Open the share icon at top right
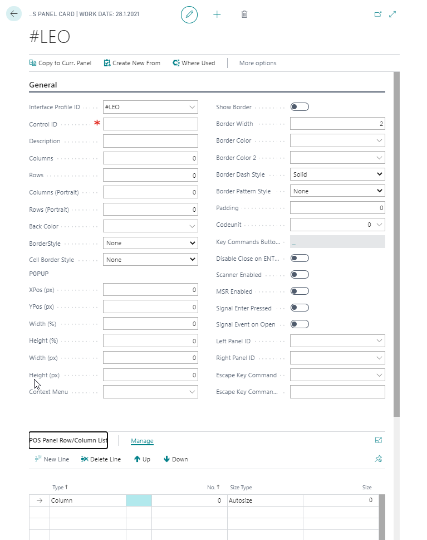Image resolution: width=427 pixels, height=540 pixels. (x=378, y=14)
